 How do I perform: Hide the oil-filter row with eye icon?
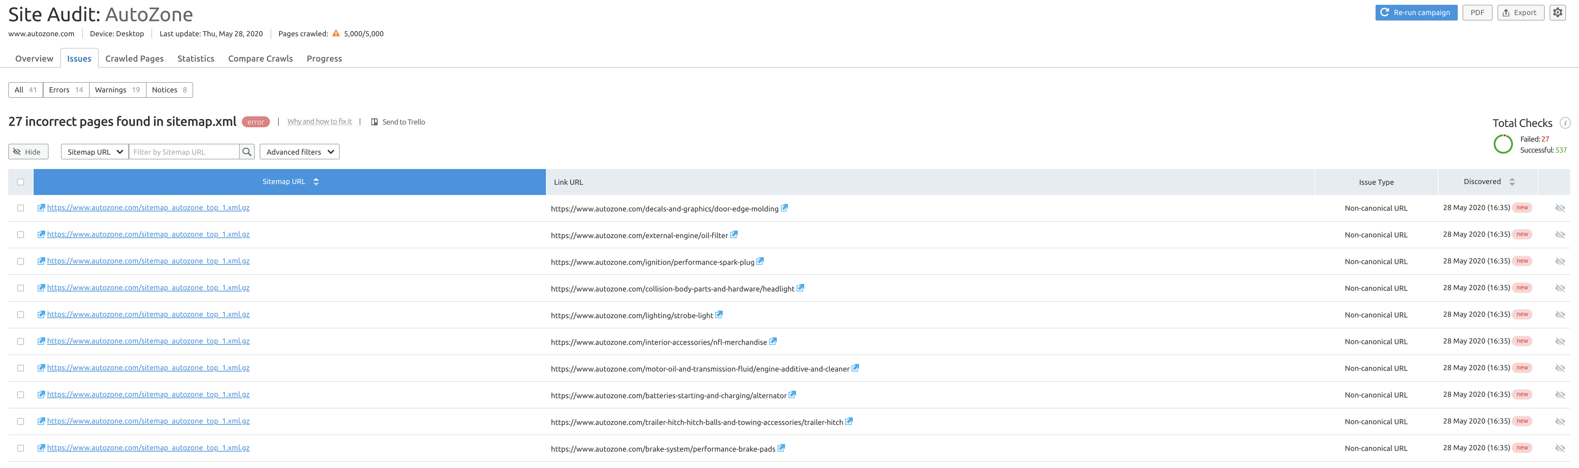tap(1560, 235)
